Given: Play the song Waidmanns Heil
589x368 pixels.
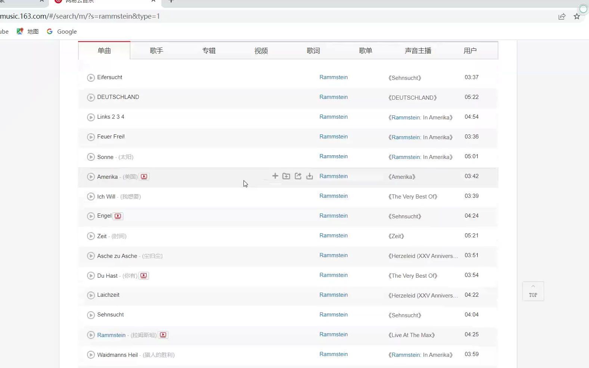Looking at the screenshot, I should (91, 355).
